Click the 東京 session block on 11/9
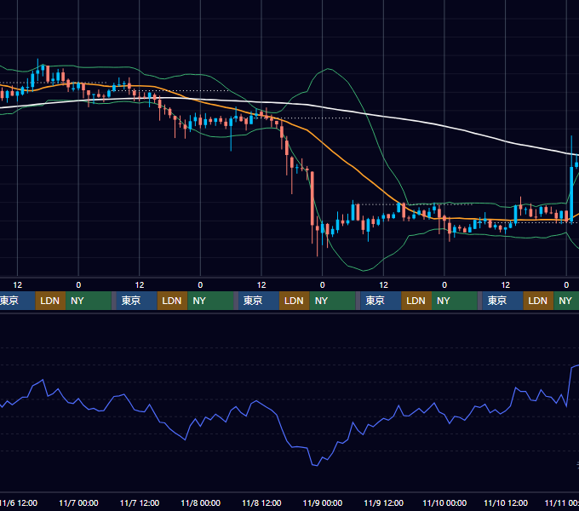The image size is (579, 511). point(381,301)
